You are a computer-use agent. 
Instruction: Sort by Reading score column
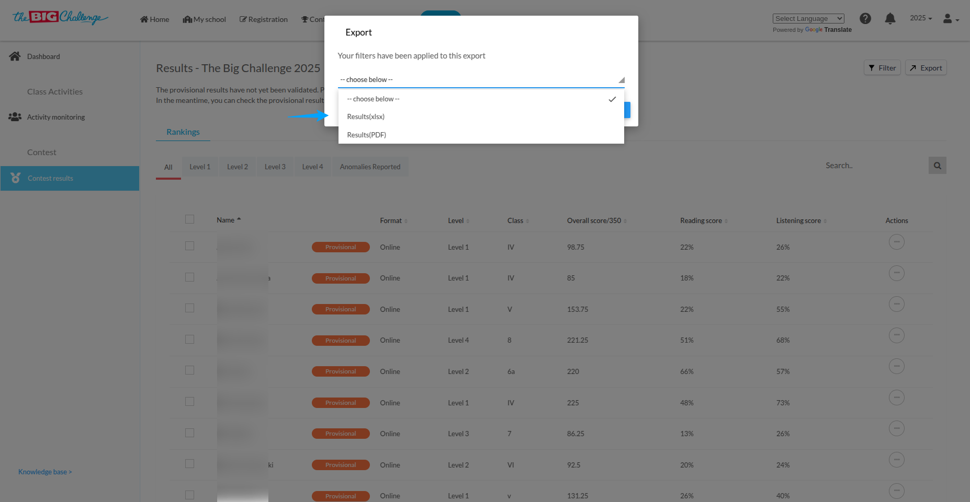point(726,221)
